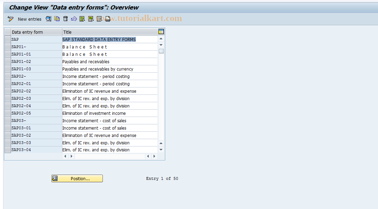Image resolution: width=378 pixels, height=209 pixels.
Task: Click Income statement period costing for SAP02-01
Action: click(110, 84)
